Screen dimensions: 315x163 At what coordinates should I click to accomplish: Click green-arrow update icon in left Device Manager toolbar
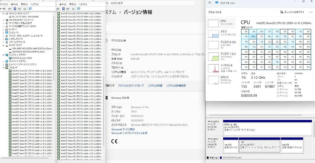coord(25,9)
